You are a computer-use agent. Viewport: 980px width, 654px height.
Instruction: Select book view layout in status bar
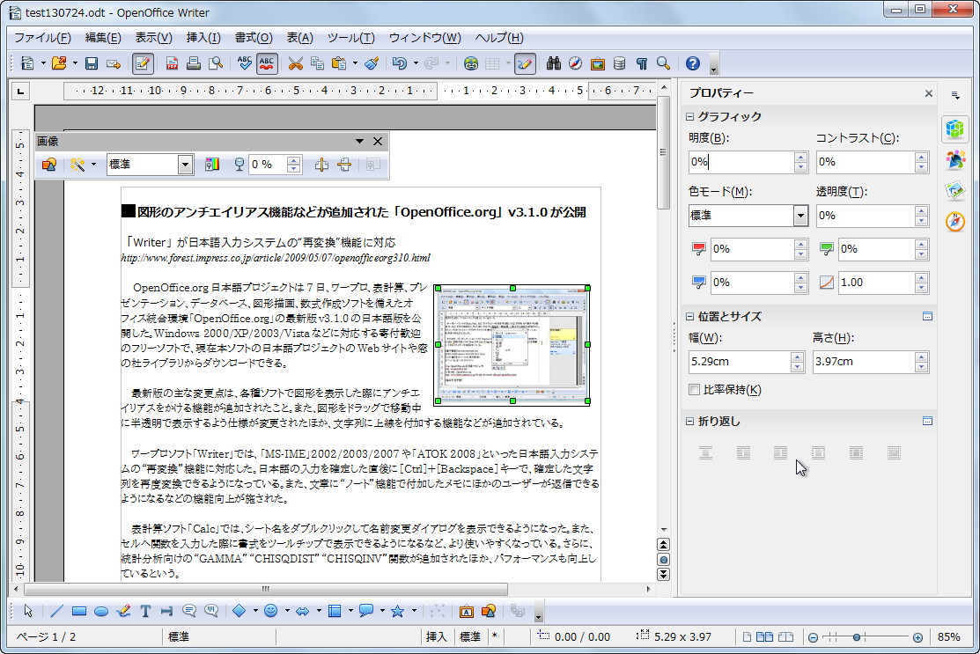[785, 637]
